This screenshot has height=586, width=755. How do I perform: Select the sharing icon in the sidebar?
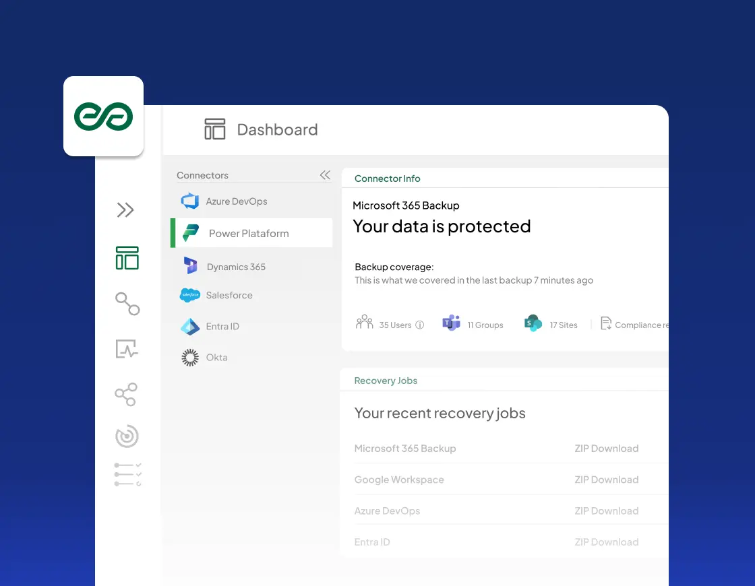click(x=126, y=394)
